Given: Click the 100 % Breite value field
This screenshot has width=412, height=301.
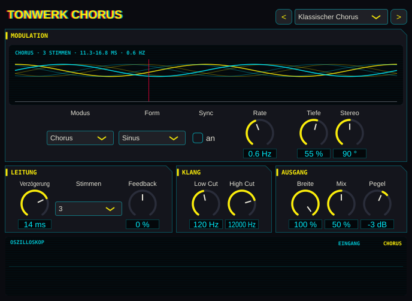Looking at the screenshot, I should [305, 224].
